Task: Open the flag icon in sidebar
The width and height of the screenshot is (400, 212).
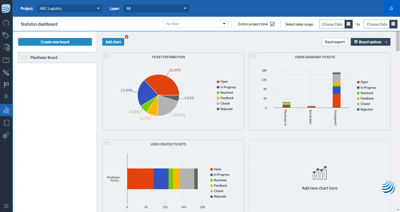Action: pyautogui.click(x=6, y=85)
